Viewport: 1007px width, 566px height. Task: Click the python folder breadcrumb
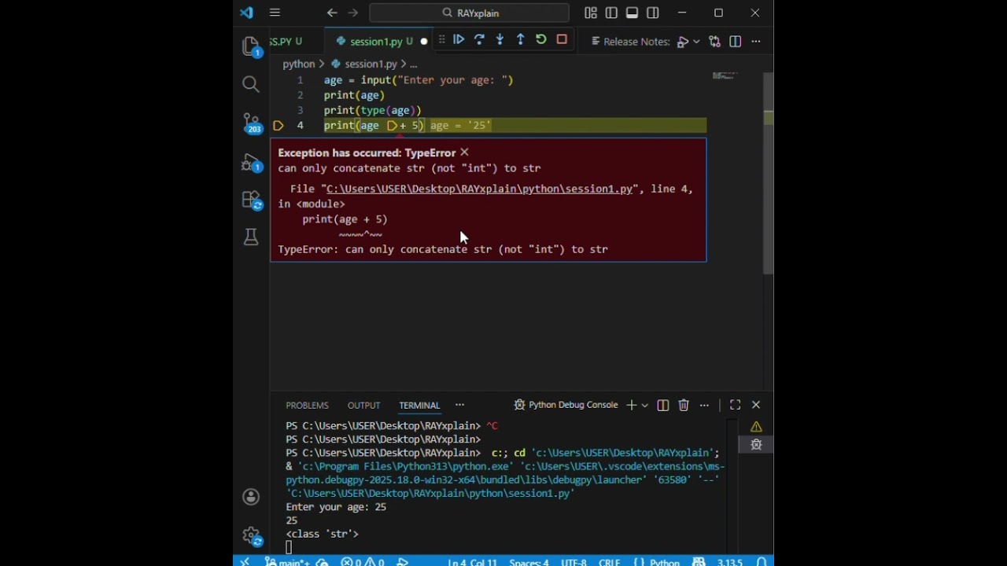click(x=298, y=64)
